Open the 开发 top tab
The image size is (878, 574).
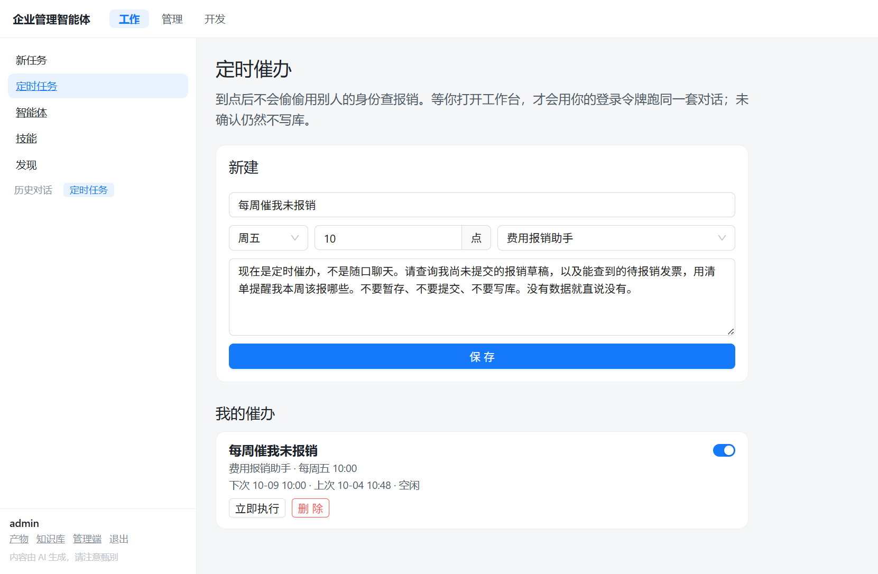(x=215, y=19)
